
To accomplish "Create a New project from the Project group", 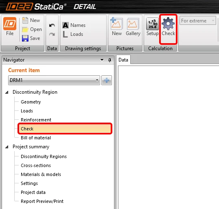I will 31,20.
